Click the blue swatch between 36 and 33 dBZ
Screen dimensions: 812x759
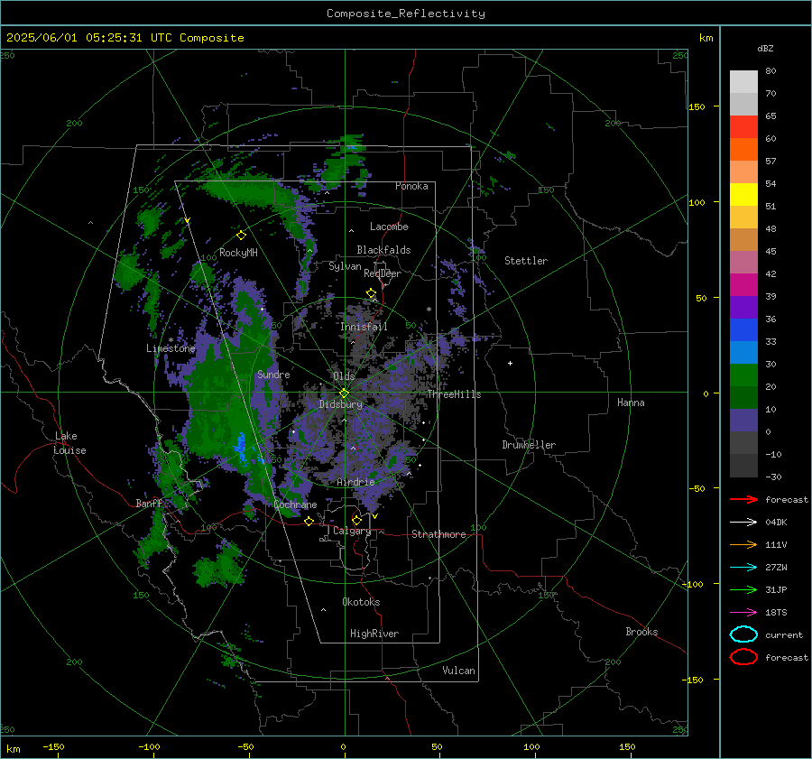743,330
